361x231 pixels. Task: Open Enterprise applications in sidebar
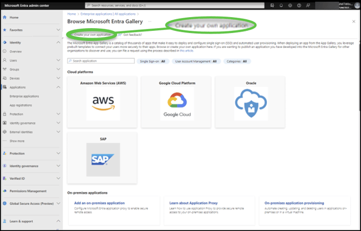(24, 96)
